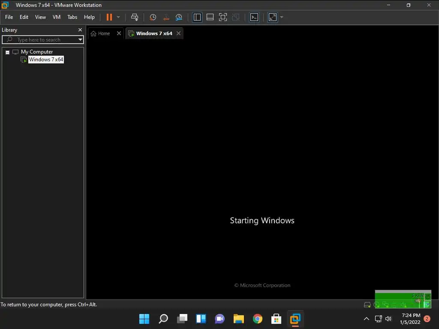Screen dimensions: 439x329
Task: Open the View menu
Action: 40,17
